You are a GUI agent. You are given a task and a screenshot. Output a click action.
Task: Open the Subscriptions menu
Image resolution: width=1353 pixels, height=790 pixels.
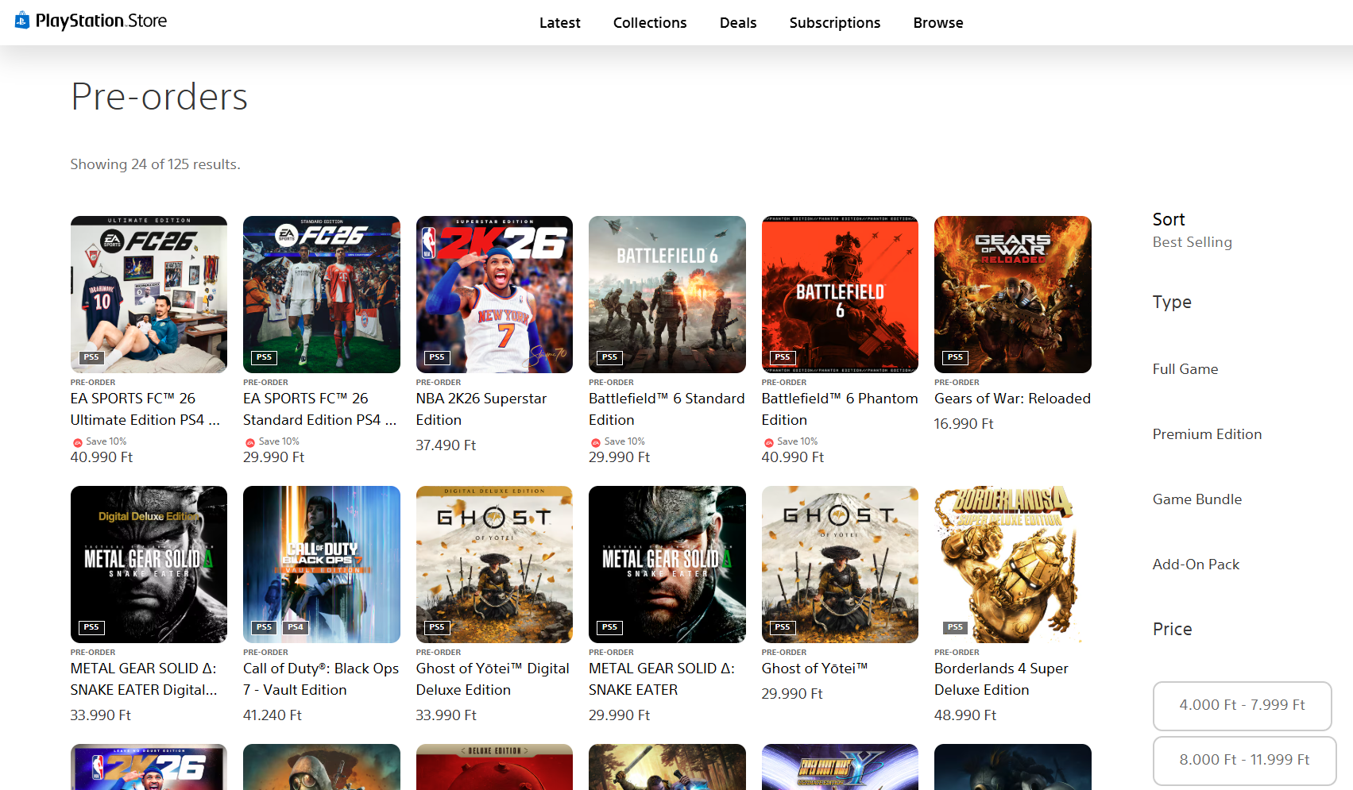click(835, 23)
